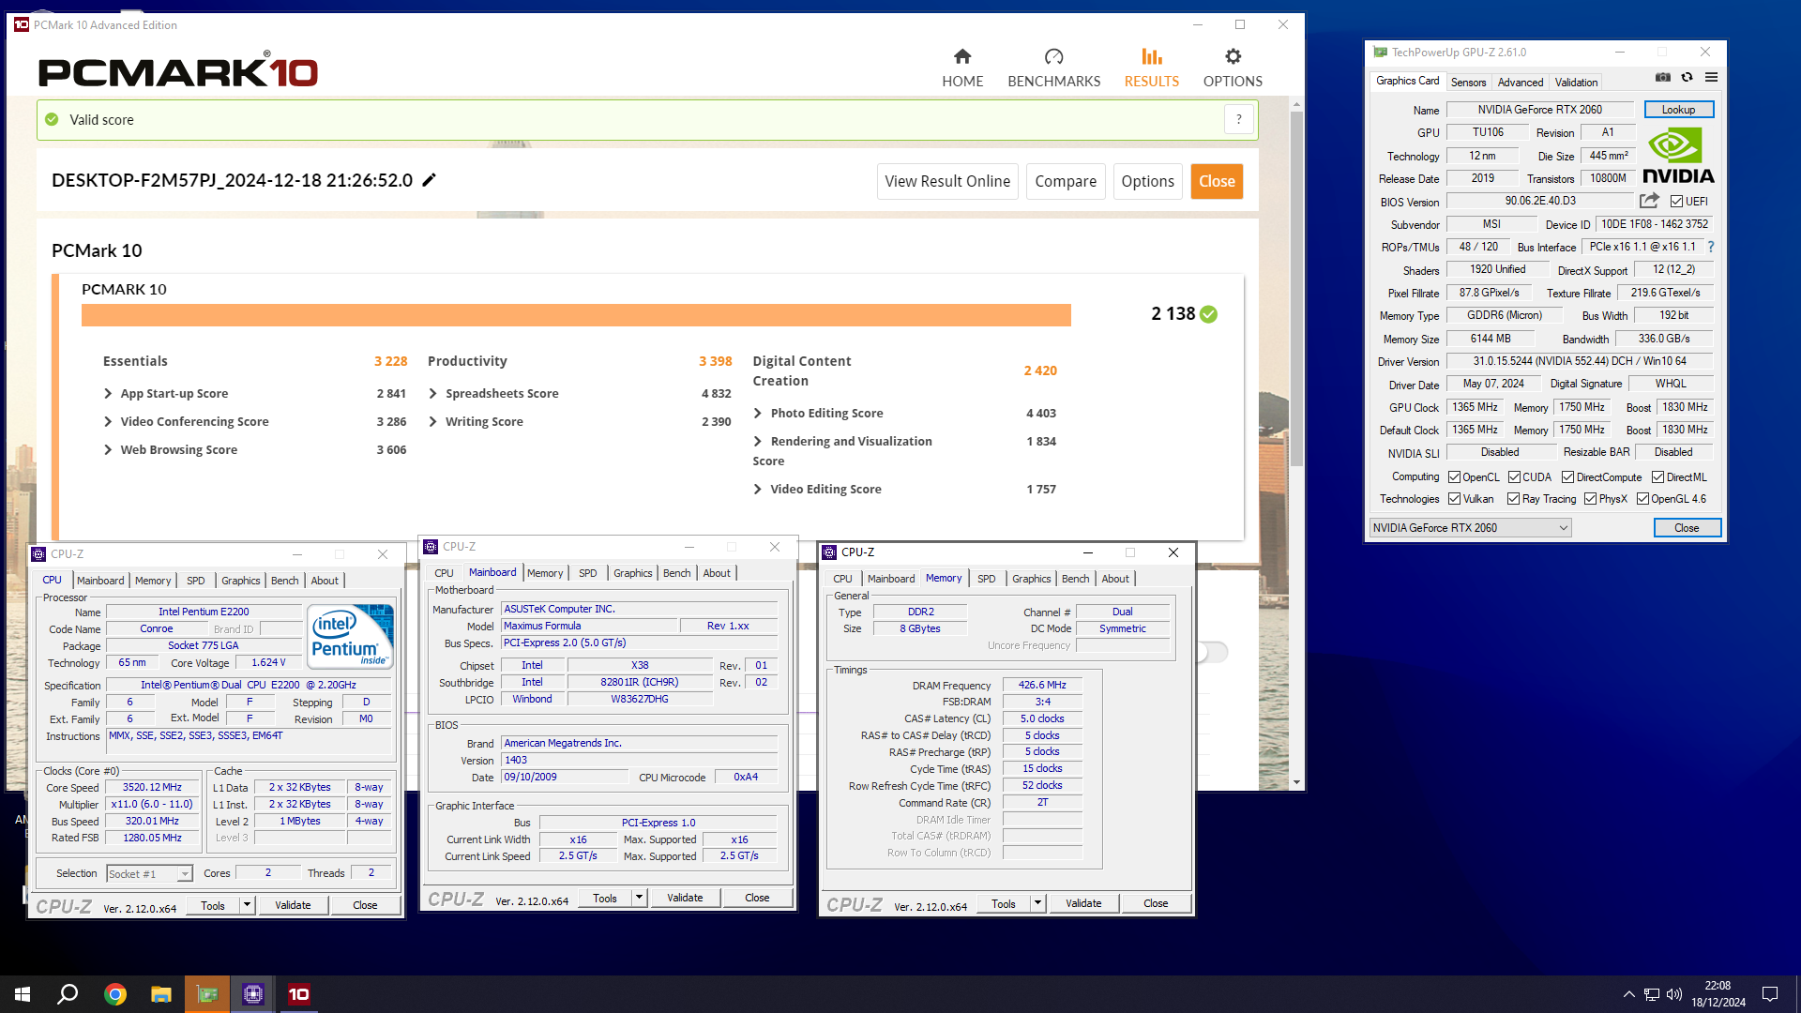This screenshot has width=1801, height=1013.
Task: Edit result name with pencil icon
Action: point(430,180)
